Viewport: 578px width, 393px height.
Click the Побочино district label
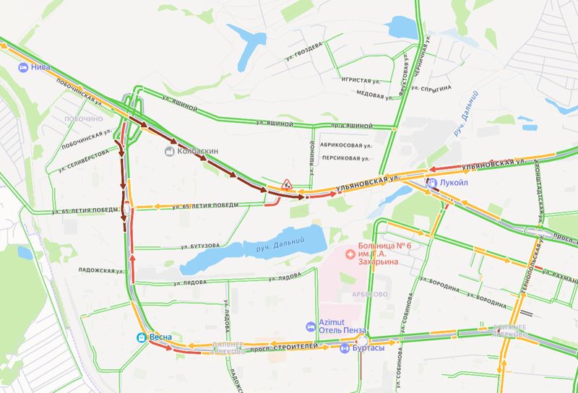(83, 119)
